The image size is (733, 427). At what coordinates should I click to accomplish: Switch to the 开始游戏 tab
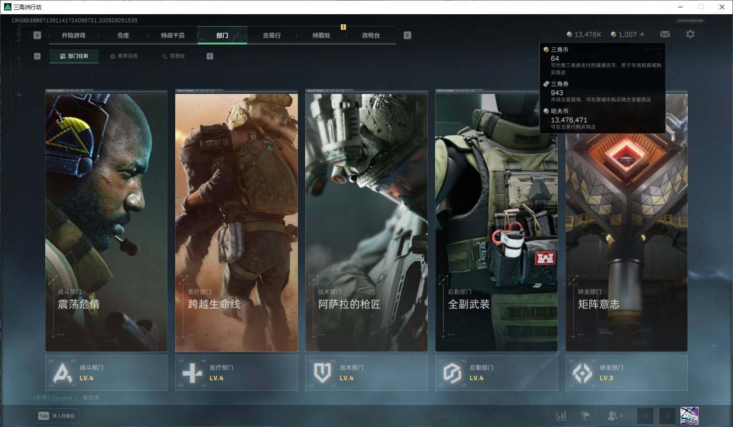74,35
